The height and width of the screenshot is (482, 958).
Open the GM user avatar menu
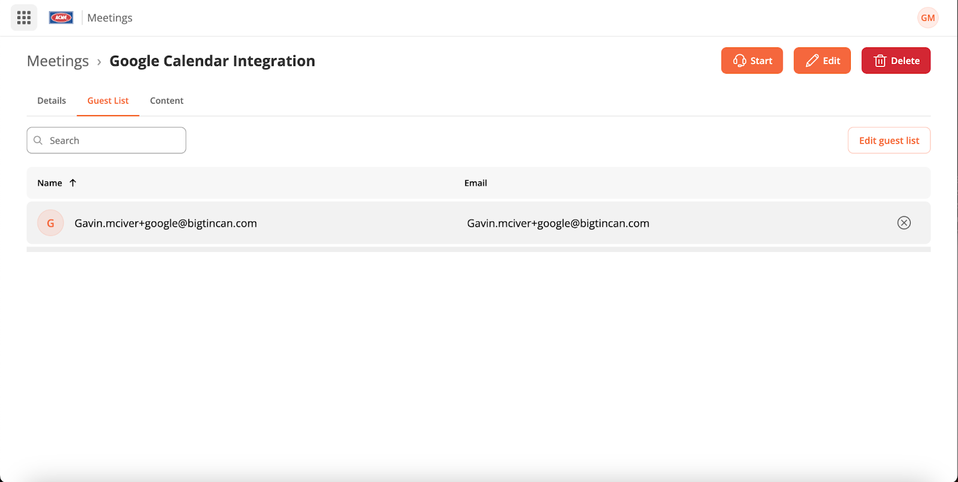click(x=927, y=18)
